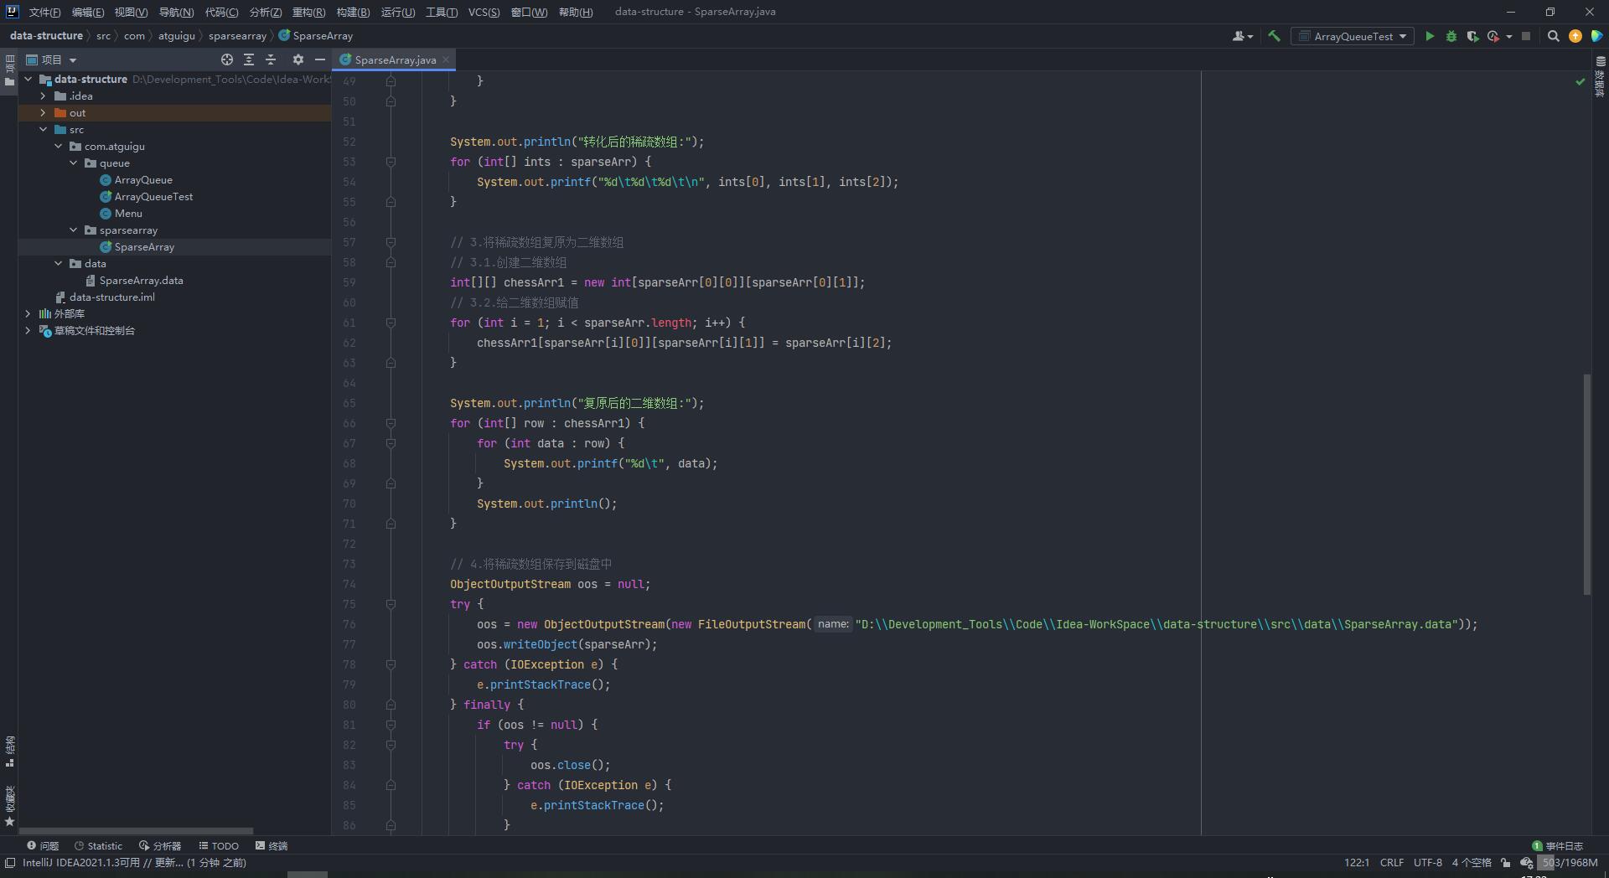Image resolution: width=1609 pixels, height=878 pixels.
Task: Toggle code fold marker at line 81
Action: (391, 725)
